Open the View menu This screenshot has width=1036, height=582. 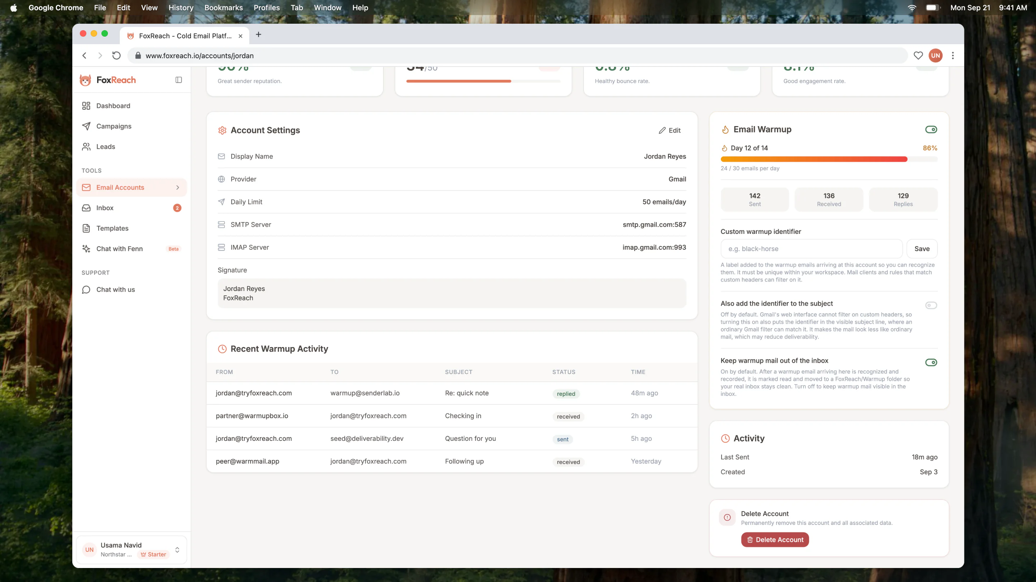click(x=149, y=8)
